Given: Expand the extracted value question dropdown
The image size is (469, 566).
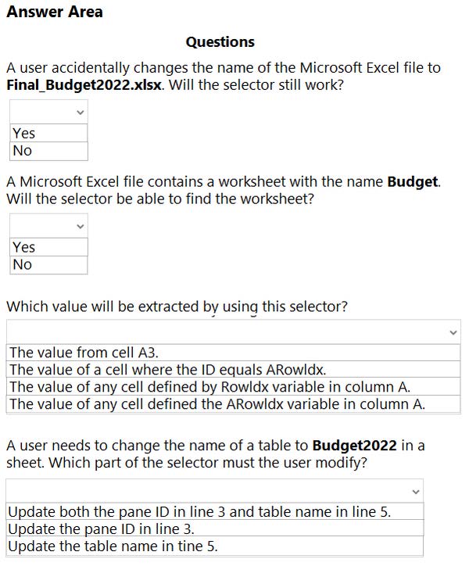Looking at the screenshot, I should point(233,332).
